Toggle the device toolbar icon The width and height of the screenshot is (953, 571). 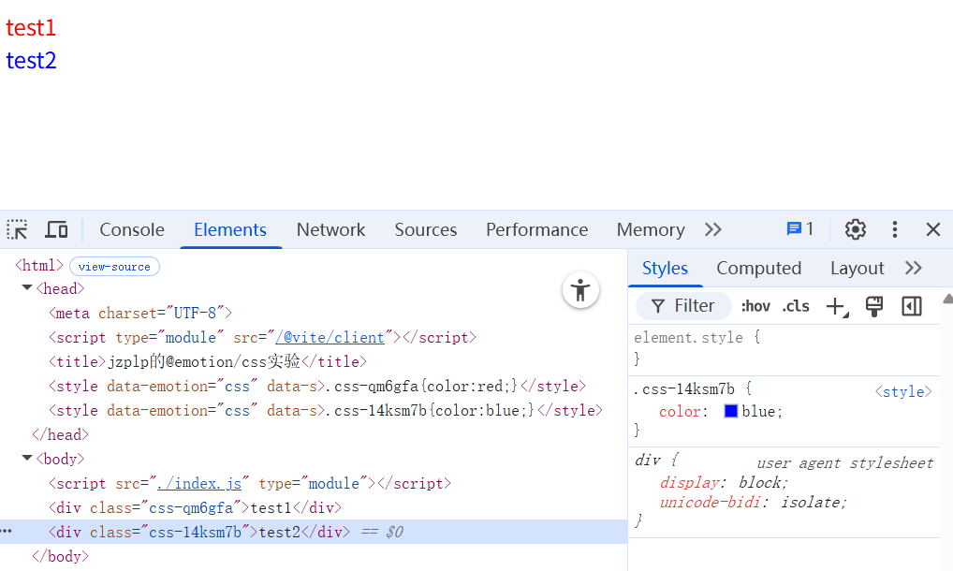point(57,229)
